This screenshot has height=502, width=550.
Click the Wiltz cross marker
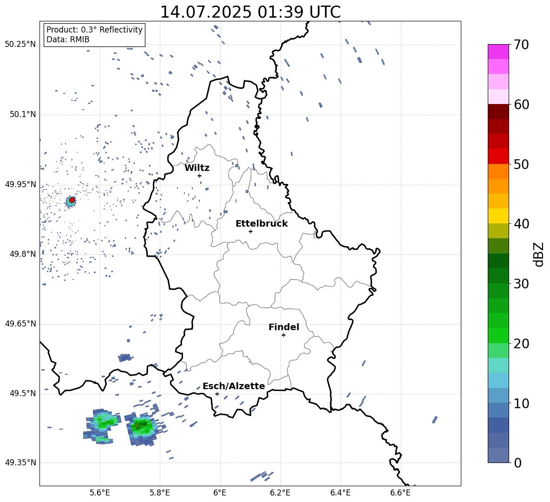click(199, 176)
